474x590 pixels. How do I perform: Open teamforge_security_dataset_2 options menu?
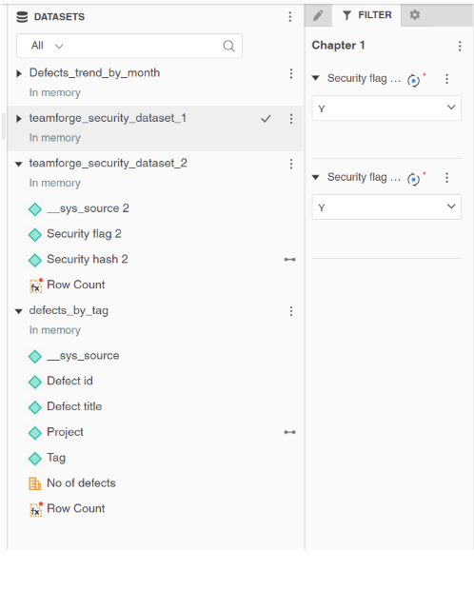tap(291, 164)
